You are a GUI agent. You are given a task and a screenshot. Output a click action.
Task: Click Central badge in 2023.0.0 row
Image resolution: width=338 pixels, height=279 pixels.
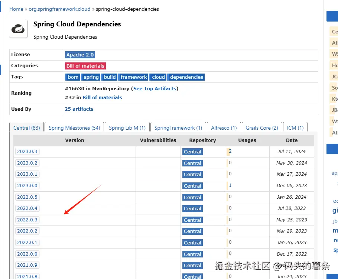[192, 186]
